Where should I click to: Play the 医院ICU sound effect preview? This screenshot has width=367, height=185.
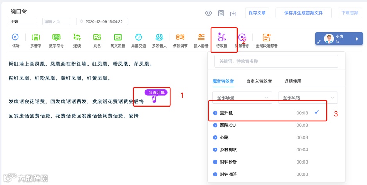click(215, 125)
